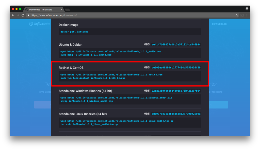
Task: Open the DOWNLOADS nav link
Action: click(219, 24)
